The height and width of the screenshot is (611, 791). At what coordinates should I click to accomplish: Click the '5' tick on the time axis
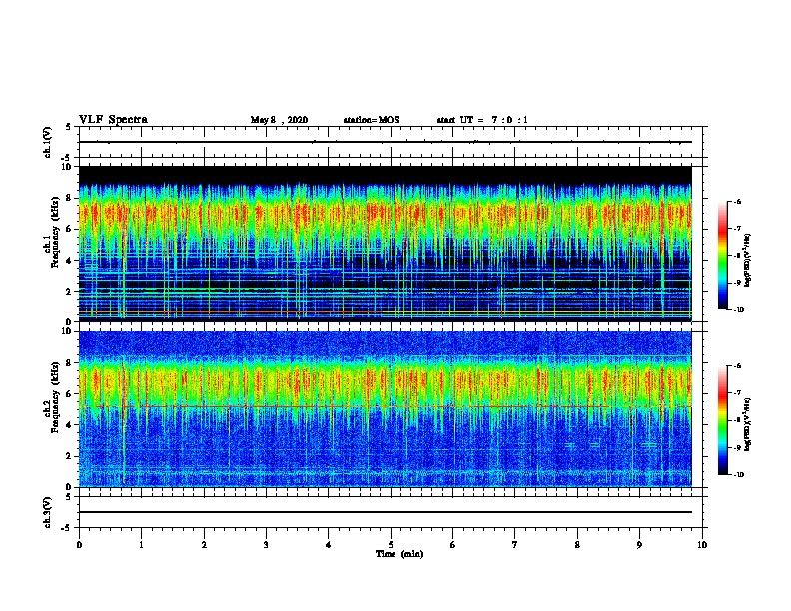391,545
